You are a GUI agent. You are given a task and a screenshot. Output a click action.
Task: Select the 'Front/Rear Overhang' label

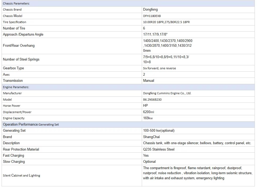pyautogui.click(x=19, y=46)
